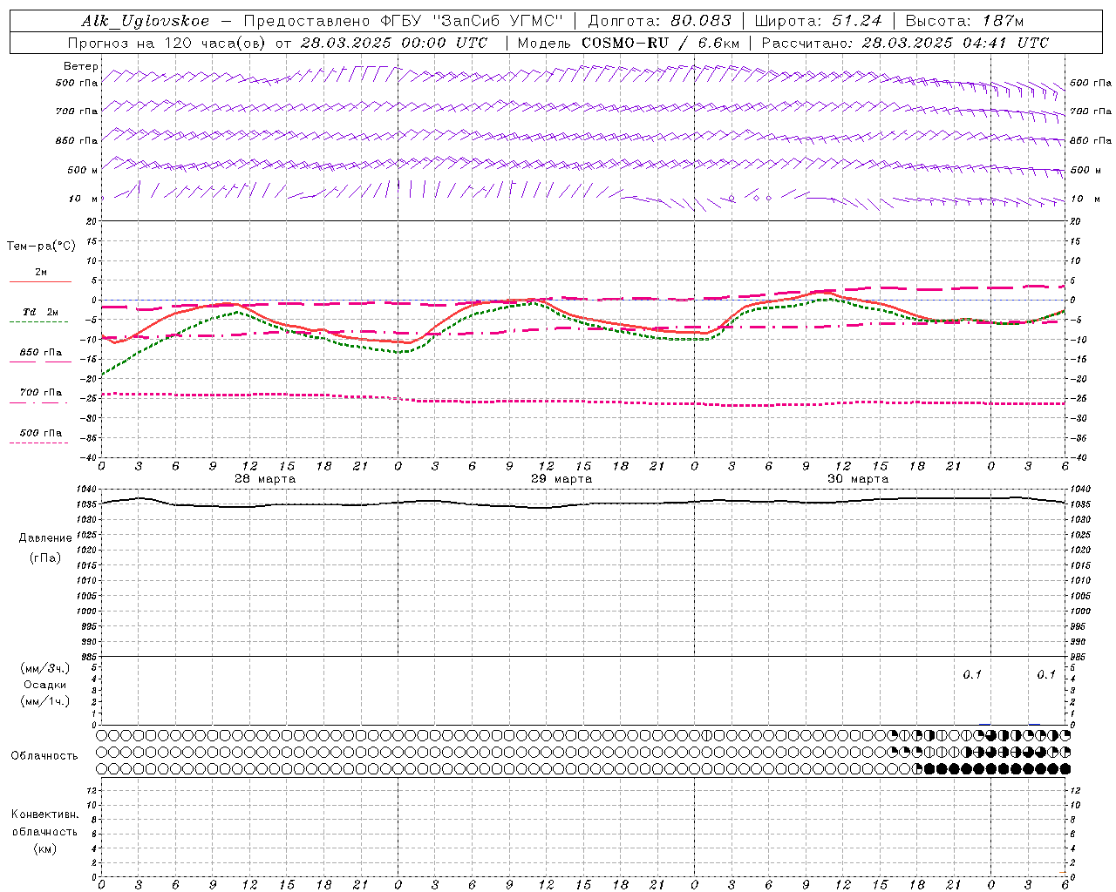Click the first calm wind symbol in the 10 м row
The image size is (1116, 892).
pyautogui.click(x=732, y=199)
